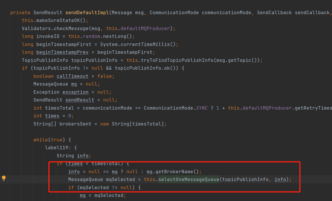Click mqSelected in the null check
Screen dimensions: 332x201
pyautogui.click(x=94, y=187)
